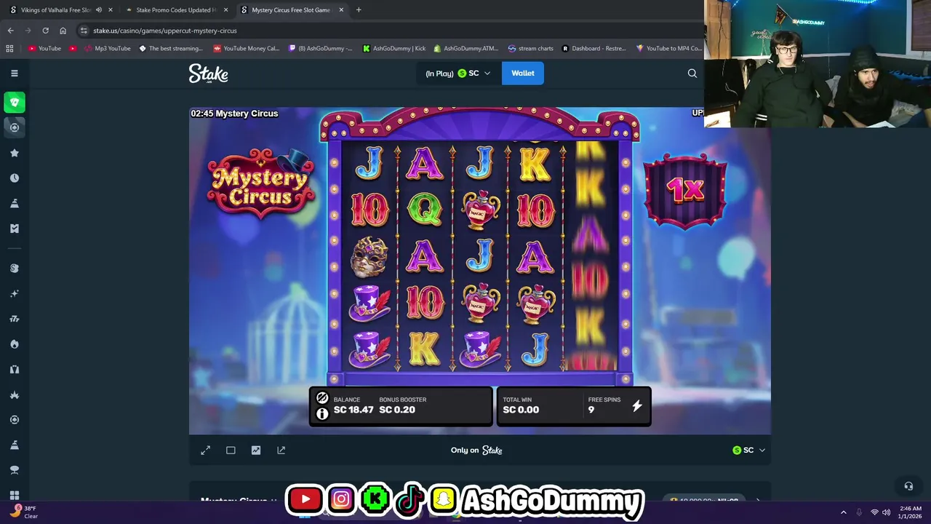Open the icon-only YouTube bookmark
The height and width of the screenshot is (524, 931).
click(73, 48)
